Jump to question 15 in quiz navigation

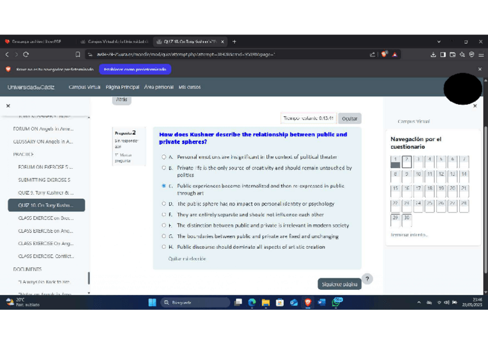(x=395, y=189)
